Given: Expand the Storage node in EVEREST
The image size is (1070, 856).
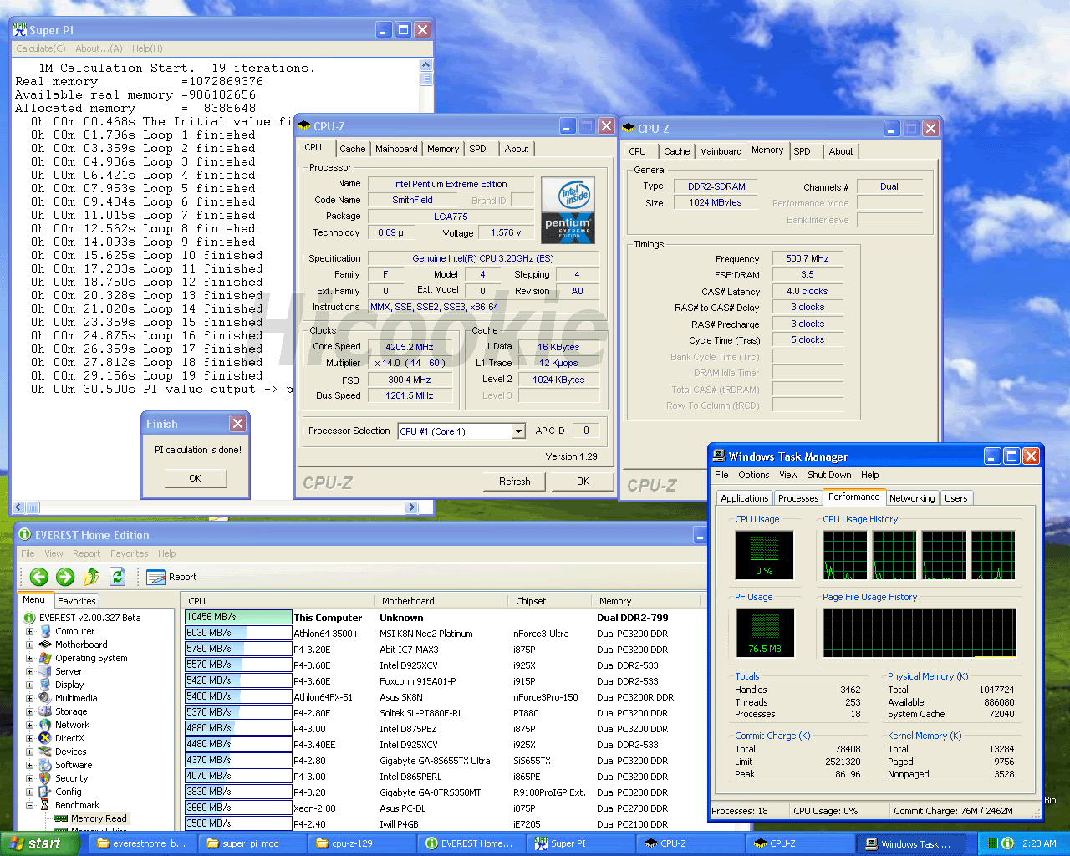Looking at the screenshot, I should click(29, 711).
